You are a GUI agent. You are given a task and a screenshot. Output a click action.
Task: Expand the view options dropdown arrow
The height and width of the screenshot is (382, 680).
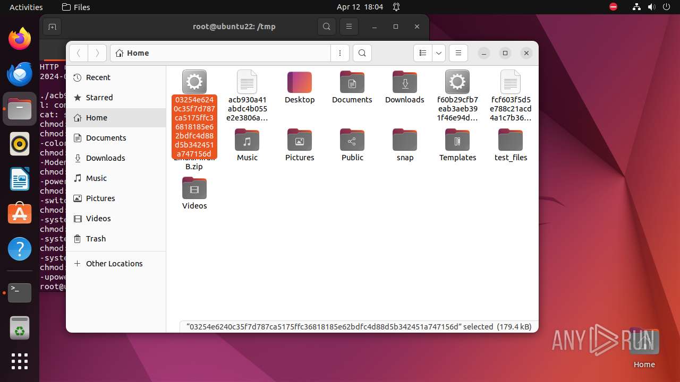pos(438,53)
